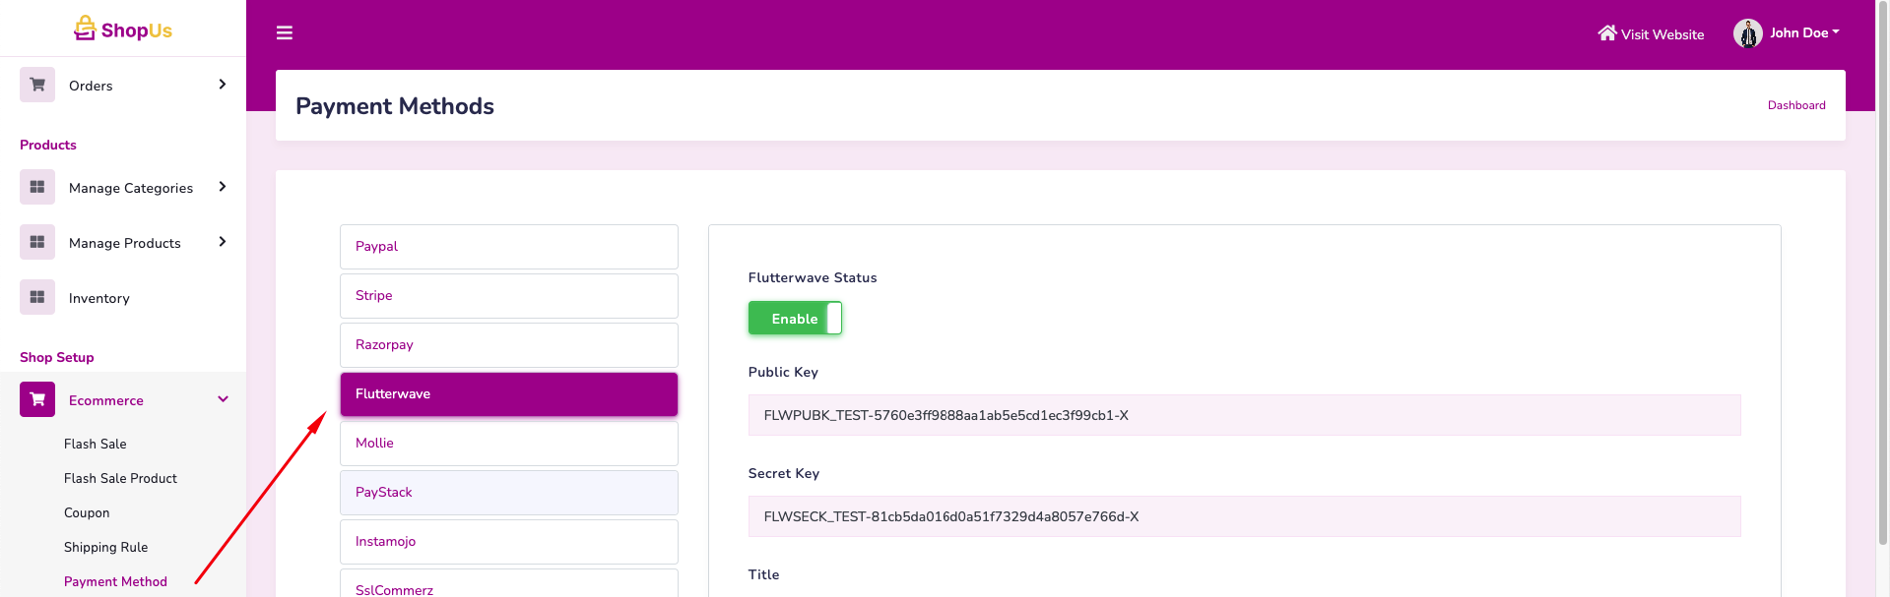Select the Paypal payment tab
The height and width of the screenshot is (597, 1890).
pyautogui.click(x=508, y=247)
